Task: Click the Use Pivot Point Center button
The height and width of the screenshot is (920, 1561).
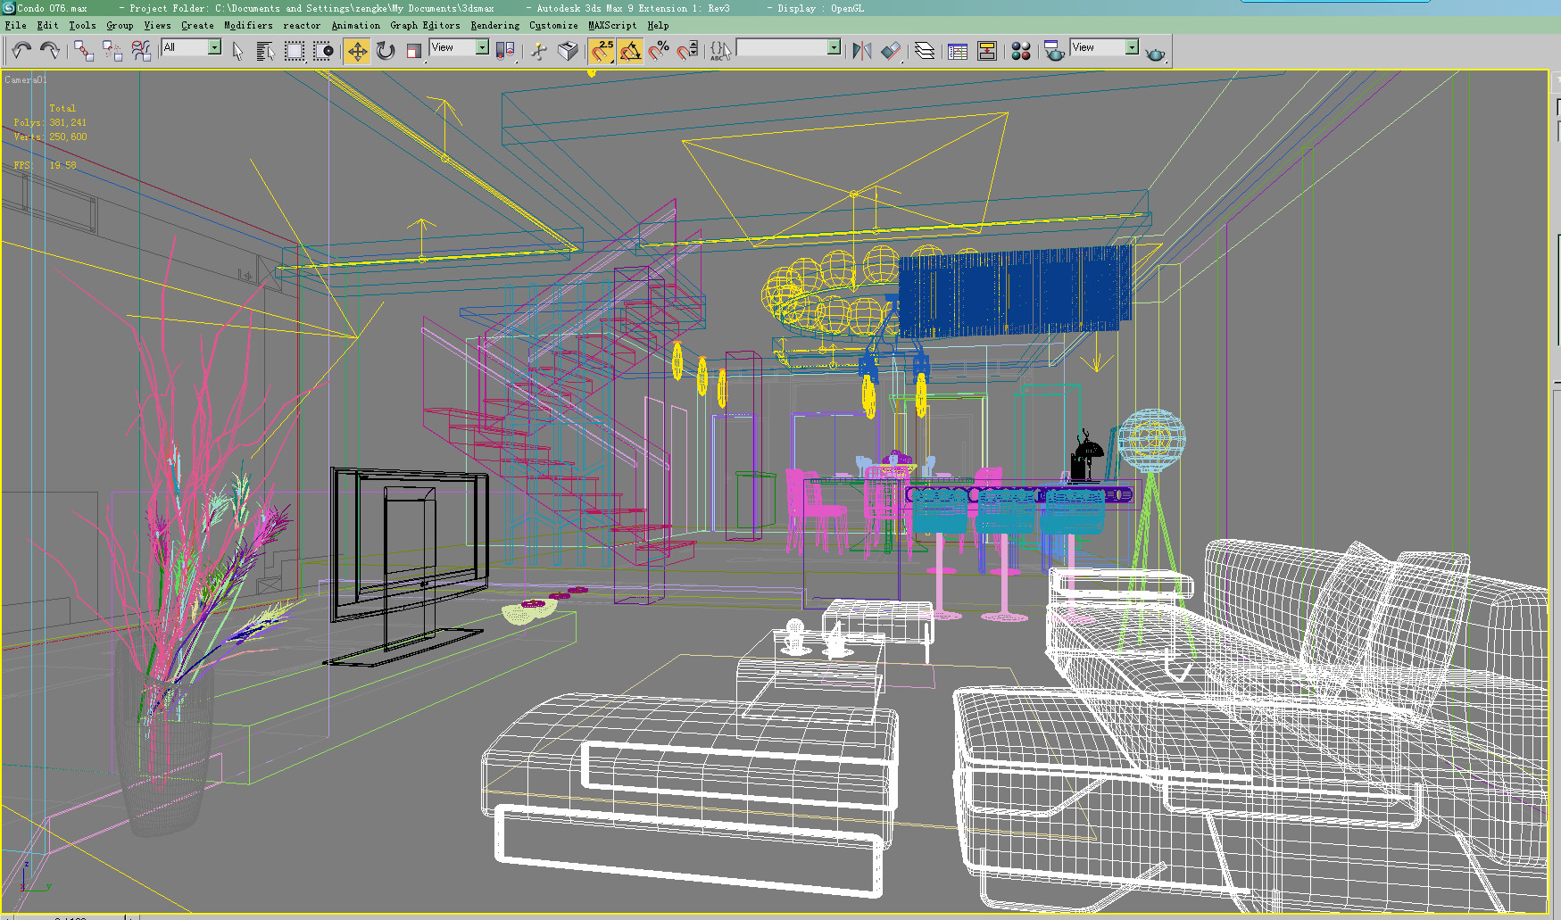Action: pyautogui.click(x=506, y=51)
